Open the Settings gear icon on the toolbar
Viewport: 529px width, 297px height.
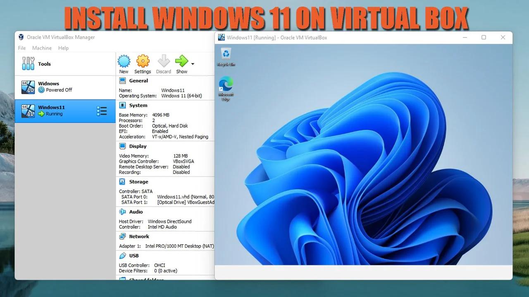[x=143, y=61]
